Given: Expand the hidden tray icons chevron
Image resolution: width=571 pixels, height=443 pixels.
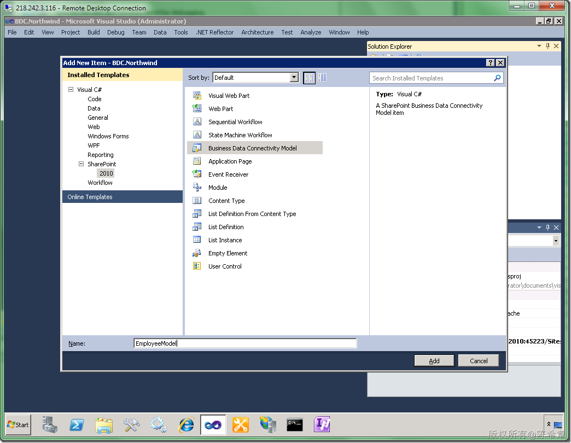Looking at the screenshot, I should click(549, 424).
